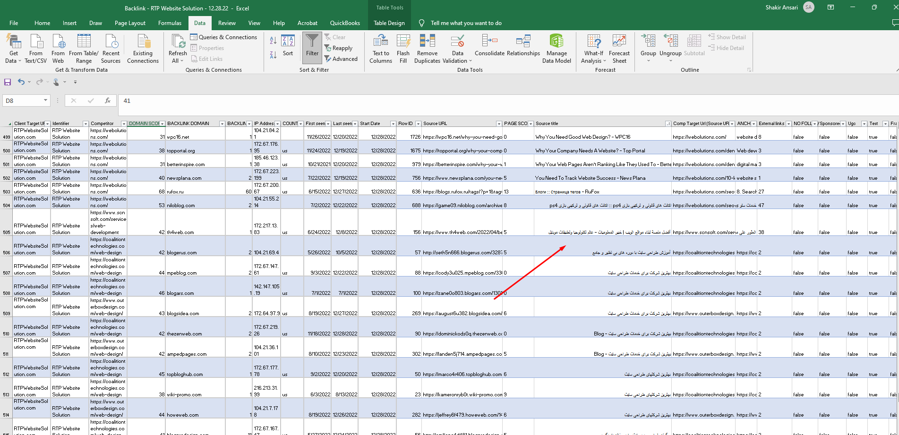Open First seen column filter dropdown
Viewport: 899px width, 435px height.
328,124
